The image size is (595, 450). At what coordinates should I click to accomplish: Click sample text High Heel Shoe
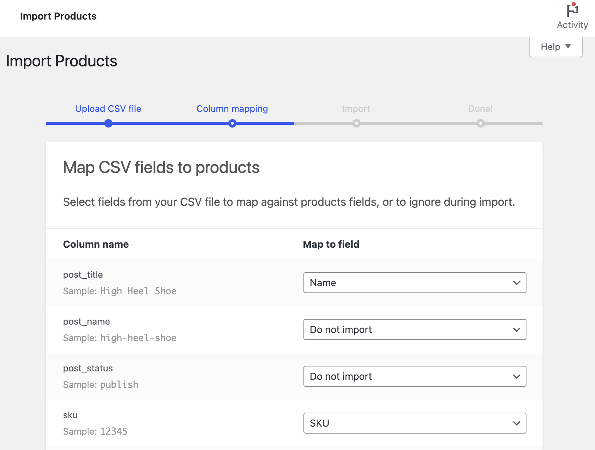coord(138,291)
